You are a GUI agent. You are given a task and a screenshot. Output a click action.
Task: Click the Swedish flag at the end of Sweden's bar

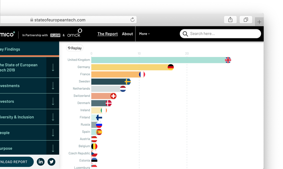point(127,81)
